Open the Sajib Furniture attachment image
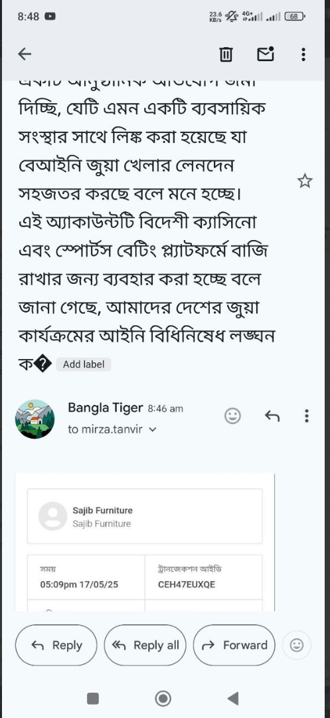330x718 pixels. [x=145, y=542]
